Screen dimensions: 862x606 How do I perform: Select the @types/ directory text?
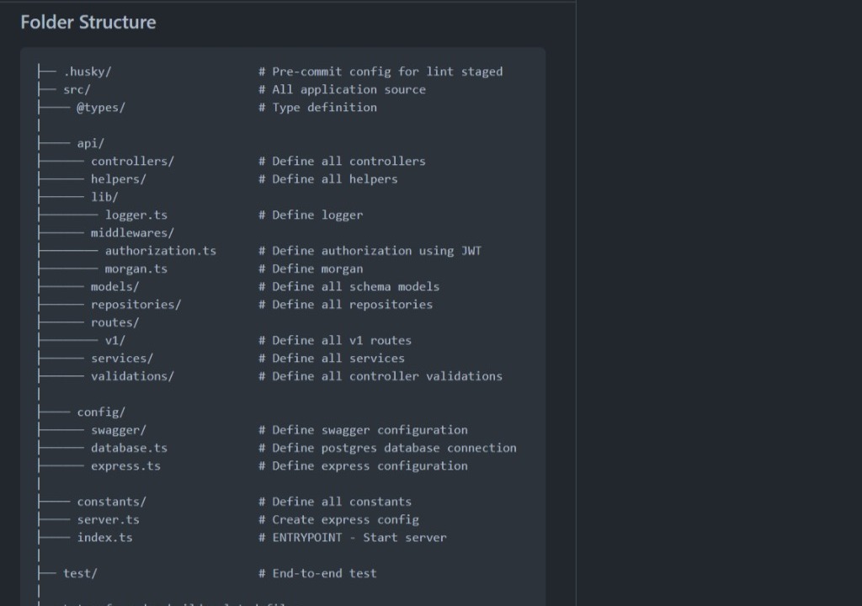pos(101,107)
